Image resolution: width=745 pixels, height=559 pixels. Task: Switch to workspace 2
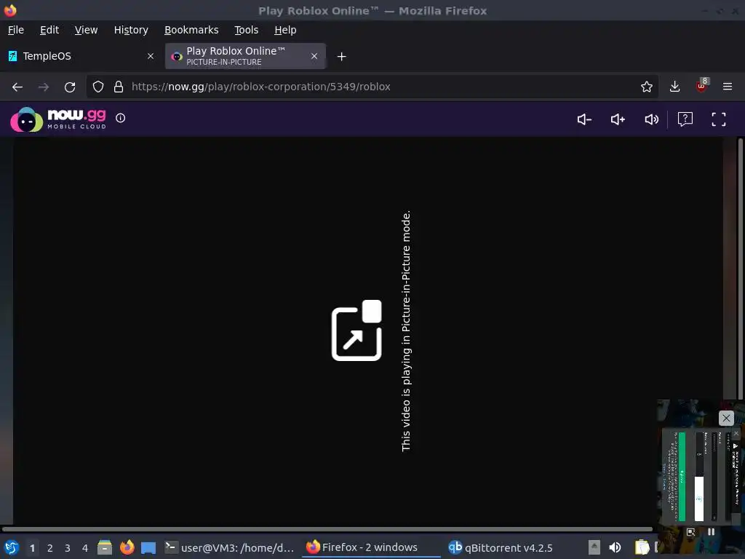50,547
